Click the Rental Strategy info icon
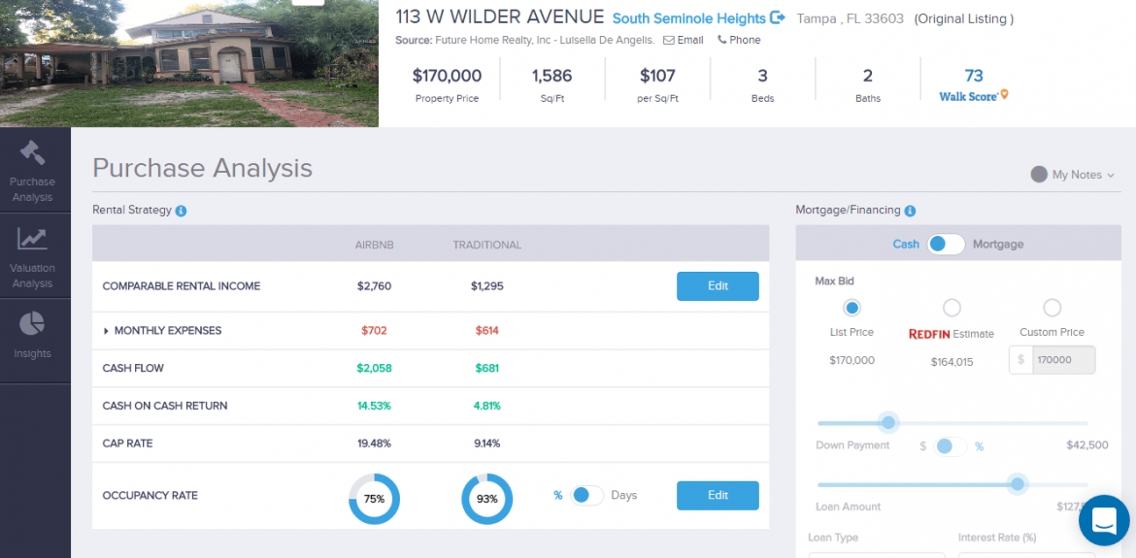The image size is (1136, 558). coord(181,211)
